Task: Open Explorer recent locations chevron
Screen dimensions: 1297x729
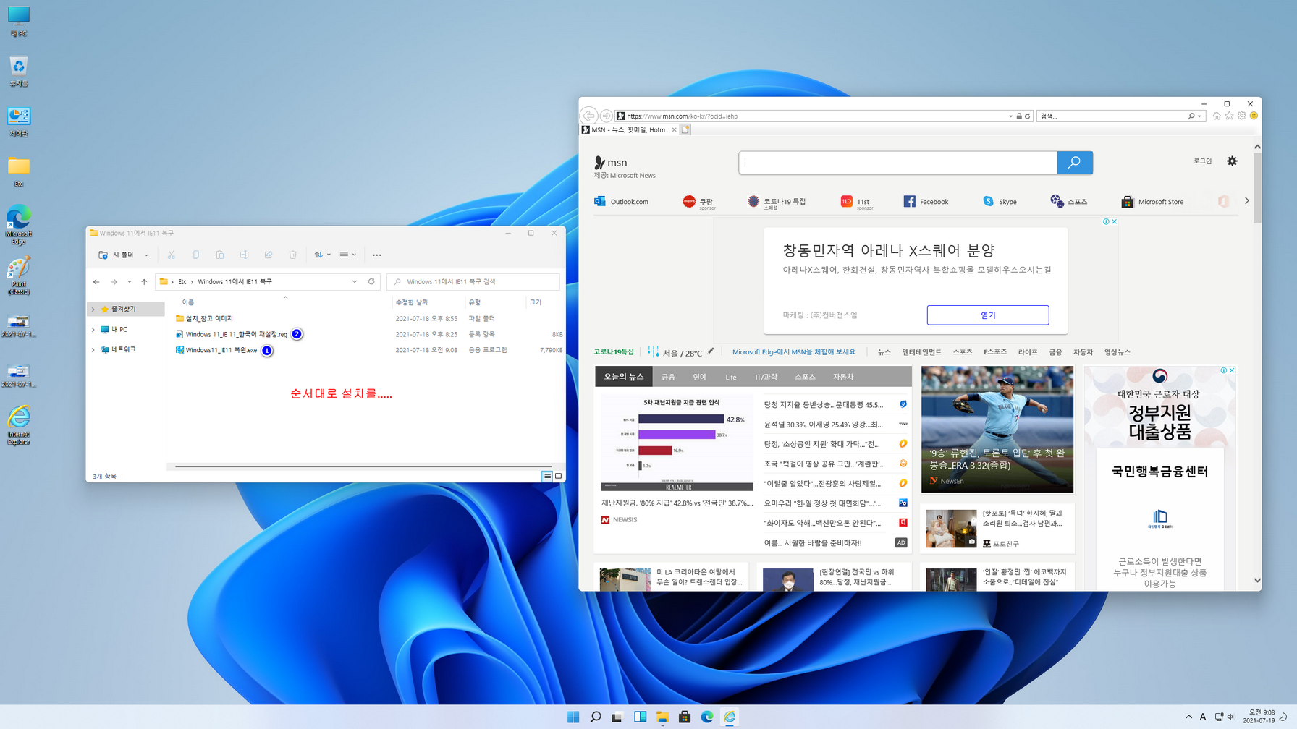Action: click(x=129, y=282)
